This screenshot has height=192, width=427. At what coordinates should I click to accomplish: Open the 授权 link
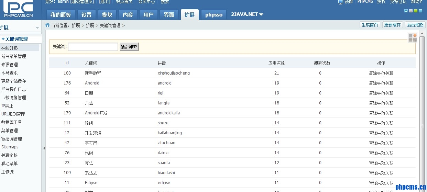[x=381, y=2]
